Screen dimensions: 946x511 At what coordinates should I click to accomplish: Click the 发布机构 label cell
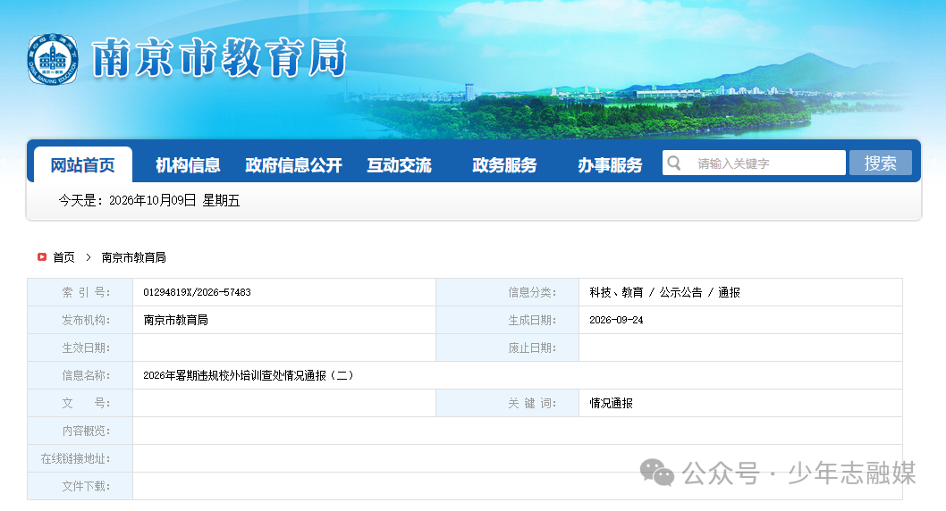click(x=80, y=320)
